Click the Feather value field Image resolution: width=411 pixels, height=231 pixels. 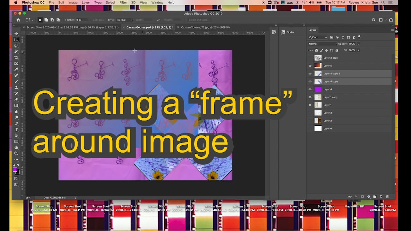(x=82, y=20)
